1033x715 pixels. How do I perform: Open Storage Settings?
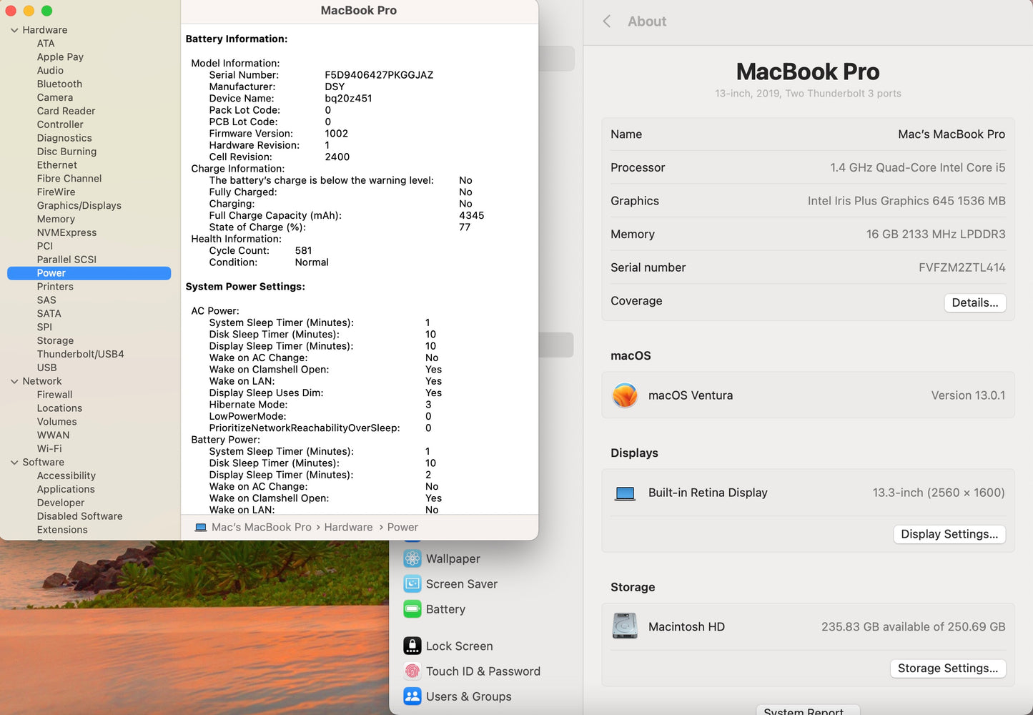pos(948,668)
